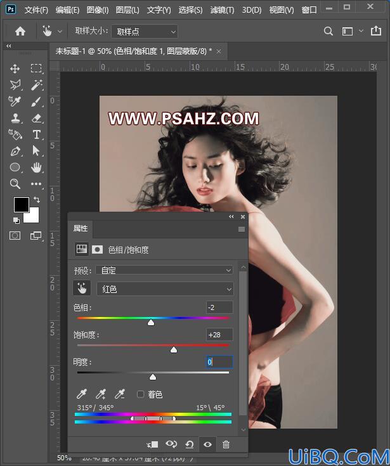390x466 pixels.
Task: Expand the tool preset arrow next to the hand icon
Action: [x=60, y=31]
